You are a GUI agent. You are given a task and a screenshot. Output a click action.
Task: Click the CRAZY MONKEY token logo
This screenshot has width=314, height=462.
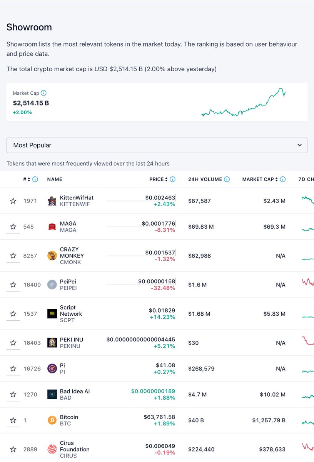click(x=52, y=256)
